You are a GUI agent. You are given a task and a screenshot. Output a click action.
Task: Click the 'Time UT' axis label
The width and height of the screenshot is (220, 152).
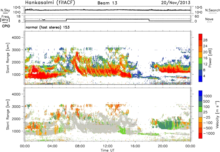(x=108, y=150)
